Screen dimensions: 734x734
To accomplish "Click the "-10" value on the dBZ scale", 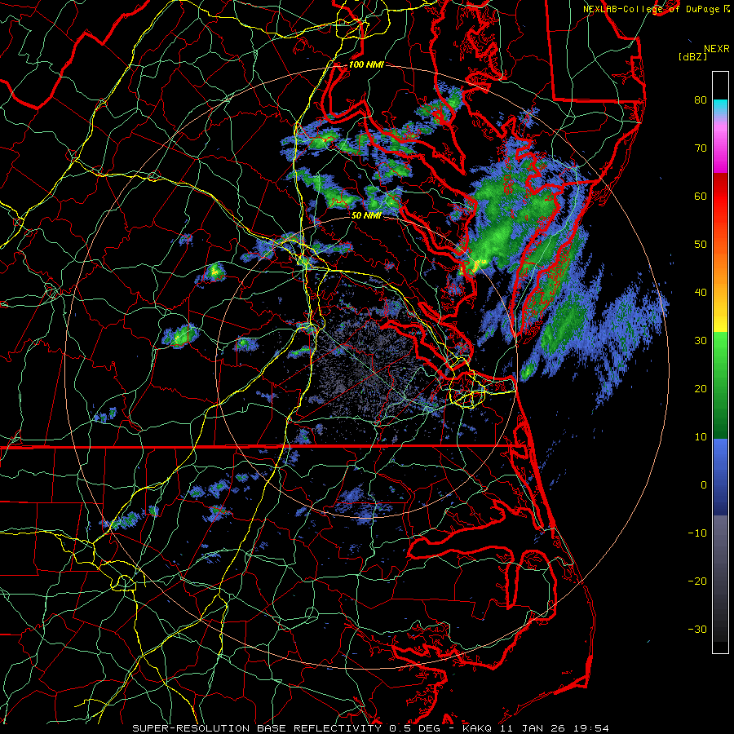I will coord(697,533).
